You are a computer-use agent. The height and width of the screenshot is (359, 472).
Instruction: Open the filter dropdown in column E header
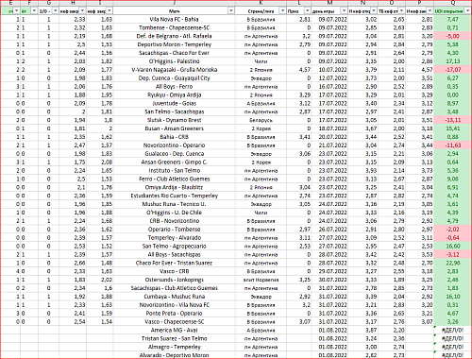tap(16, 11)
